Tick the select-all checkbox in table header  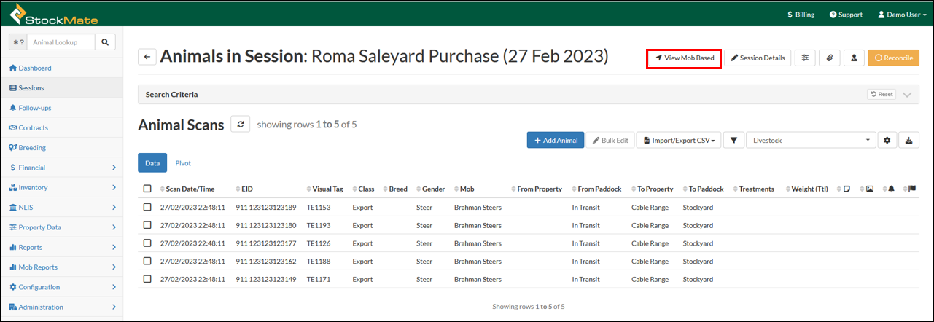(147, 189)
